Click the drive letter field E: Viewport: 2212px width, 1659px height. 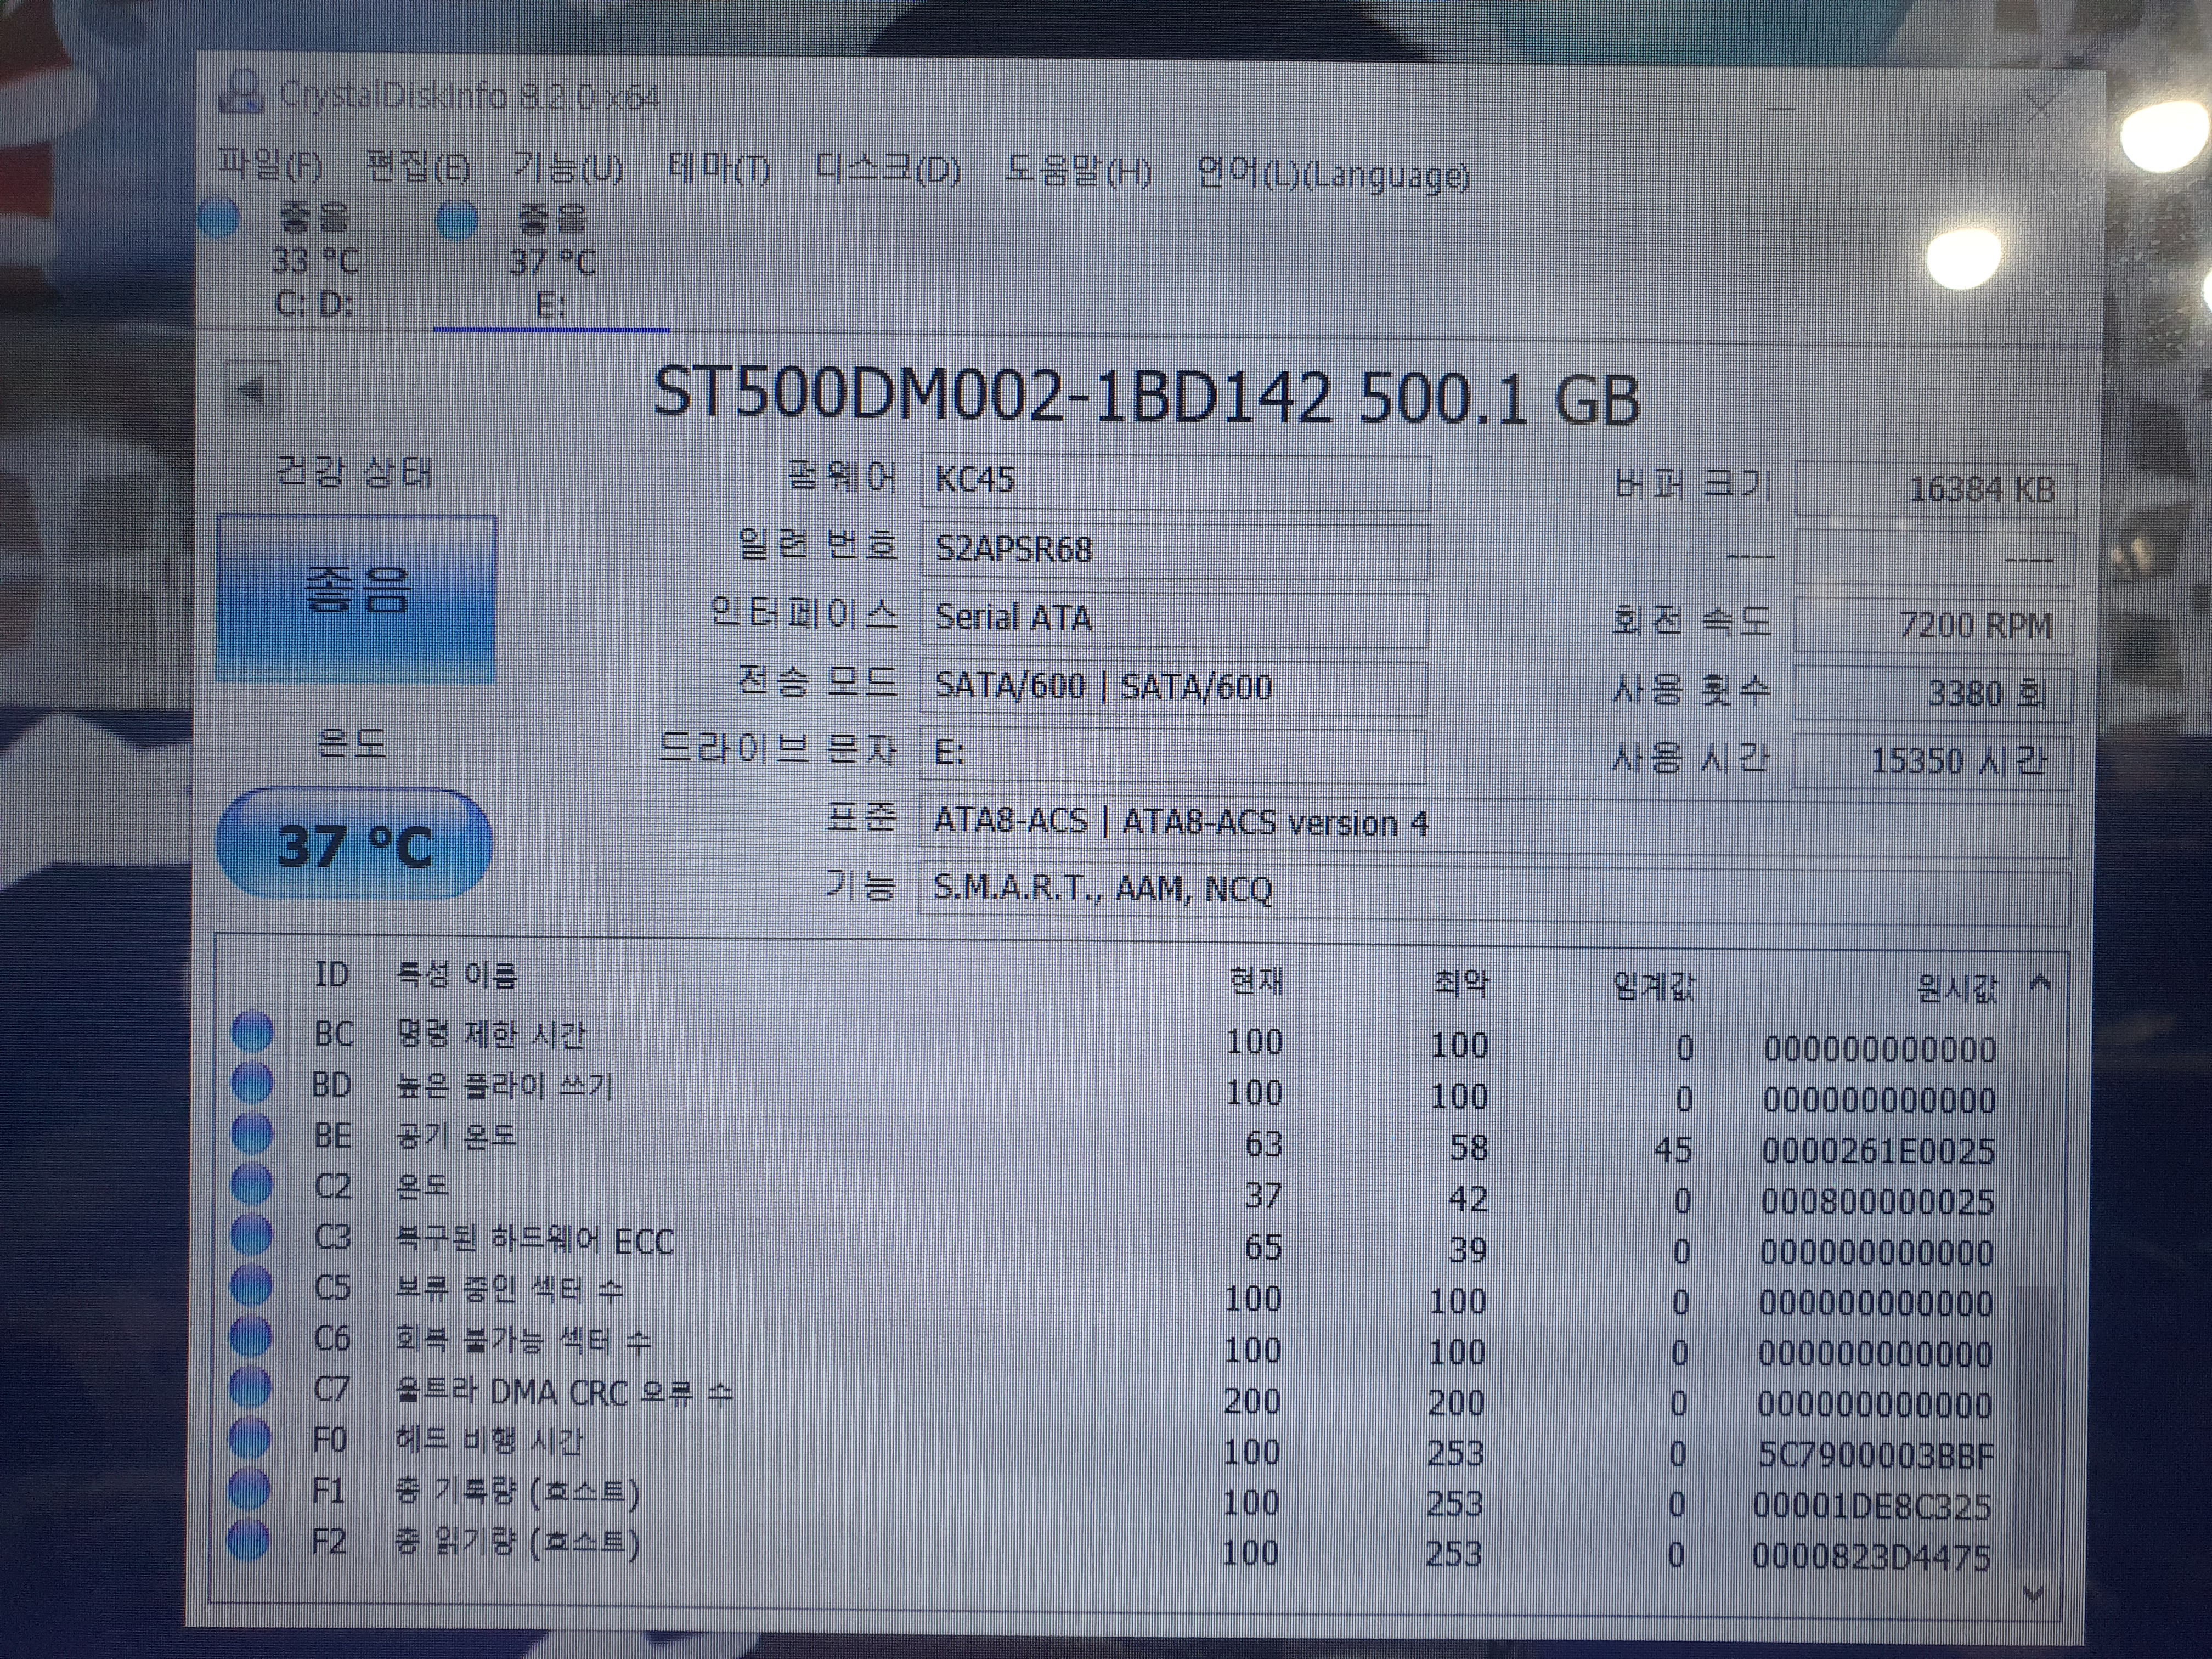point(1172,754)
